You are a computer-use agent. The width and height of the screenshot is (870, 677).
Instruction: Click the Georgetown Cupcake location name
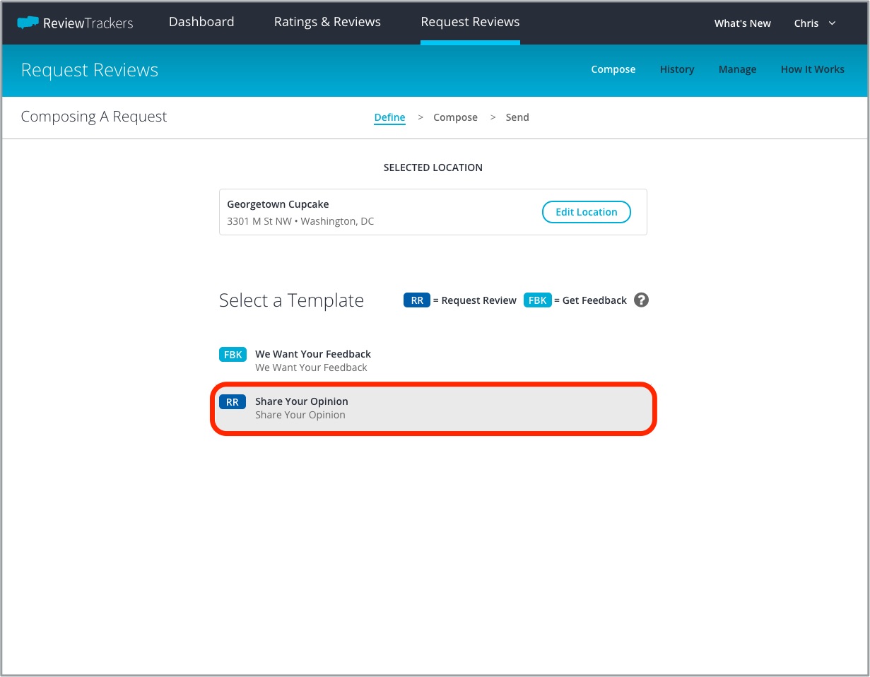[x=278, y=204]
